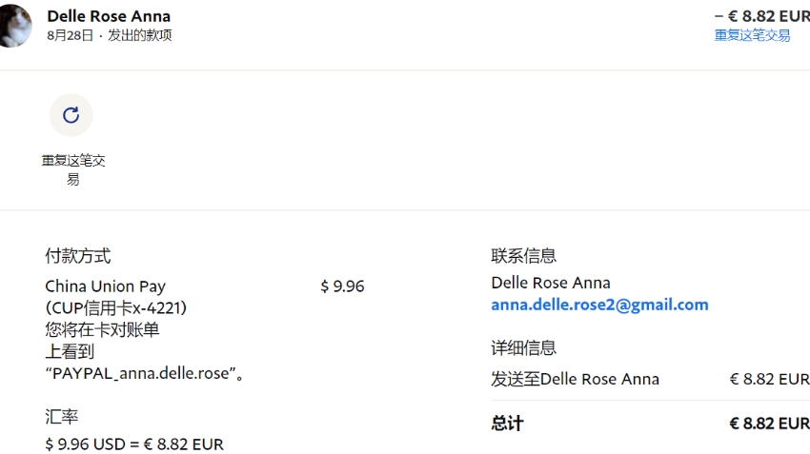Click the blue 重复这笔交易 link at top right

click(752, 35)
